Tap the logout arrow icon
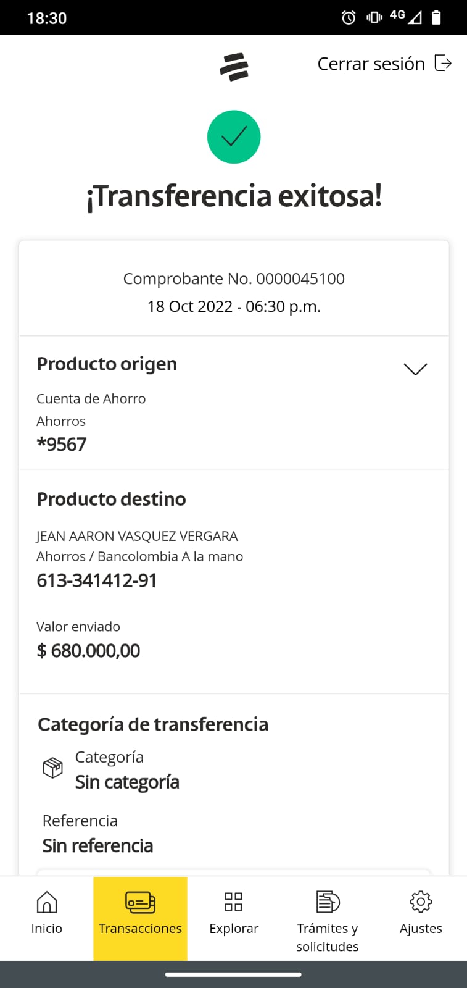 (x=443, y=63)
